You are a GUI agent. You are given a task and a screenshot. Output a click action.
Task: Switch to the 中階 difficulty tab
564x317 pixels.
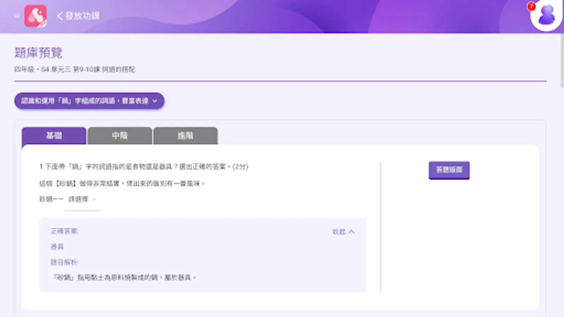120,136
